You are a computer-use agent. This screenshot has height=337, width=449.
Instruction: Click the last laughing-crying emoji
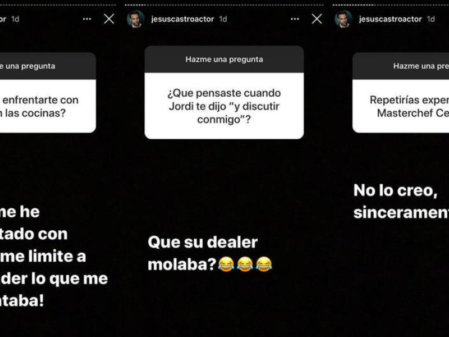264,264
